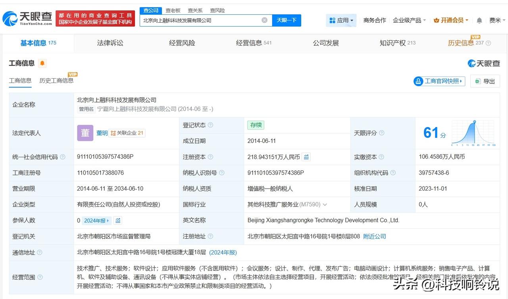This screenshot has width=508, height=299.
Task: Select the 工商信息 sub-tab
Action: [20, 81]
